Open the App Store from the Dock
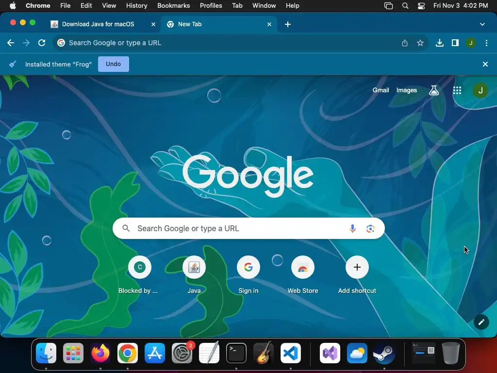 point(155,353)
